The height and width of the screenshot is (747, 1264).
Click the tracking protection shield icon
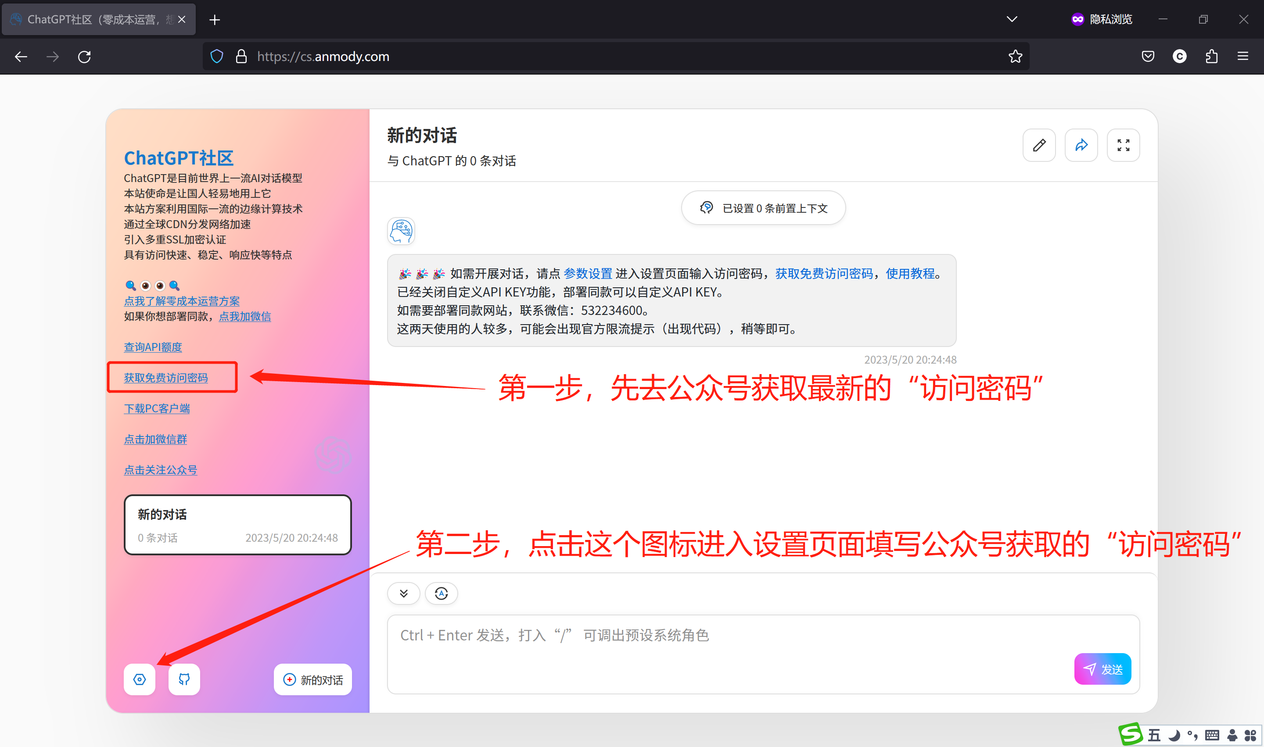point(216,57)
